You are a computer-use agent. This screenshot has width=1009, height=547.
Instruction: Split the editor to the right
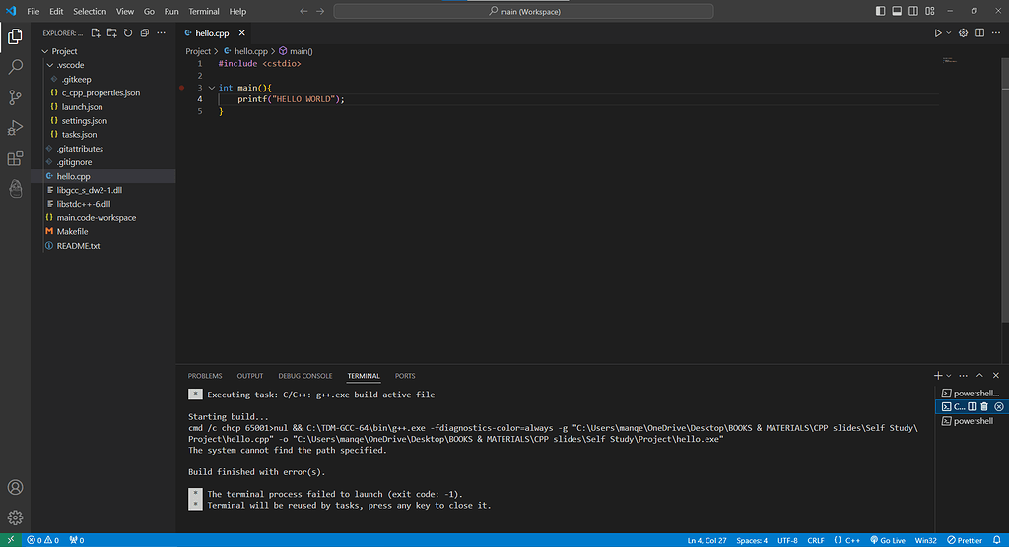(980, 32)
